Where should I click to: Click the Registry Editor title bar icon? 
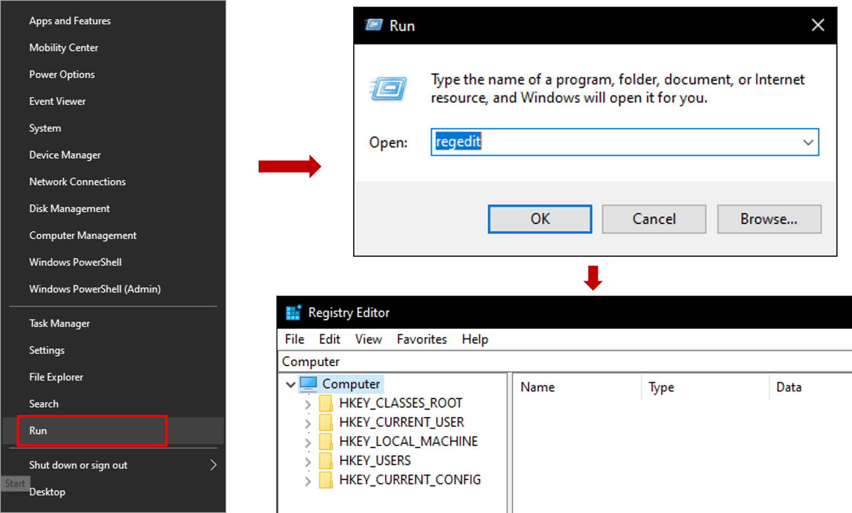tap(293, 312)
